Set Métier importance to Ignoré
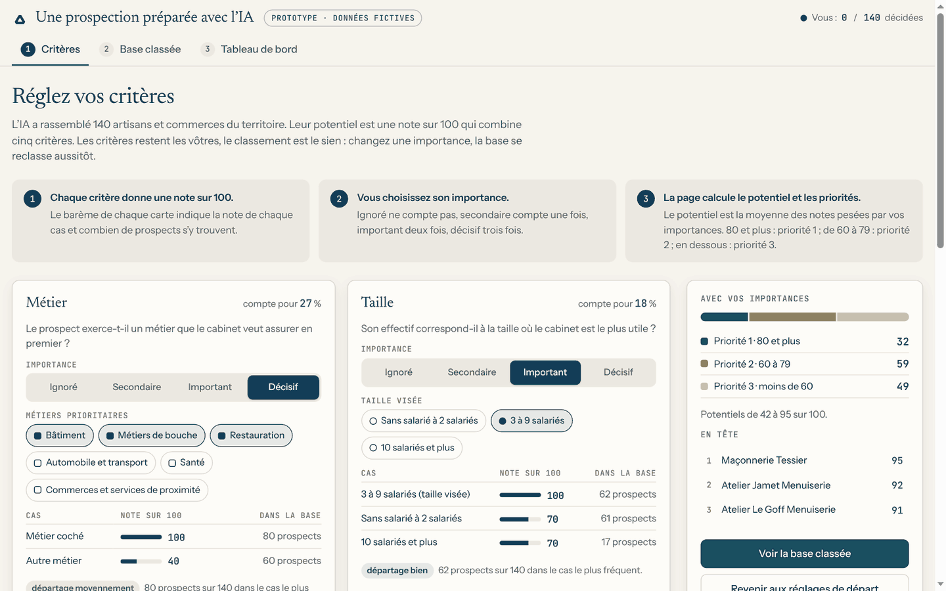This screenshot has height=591, width=946. (64, 387)
